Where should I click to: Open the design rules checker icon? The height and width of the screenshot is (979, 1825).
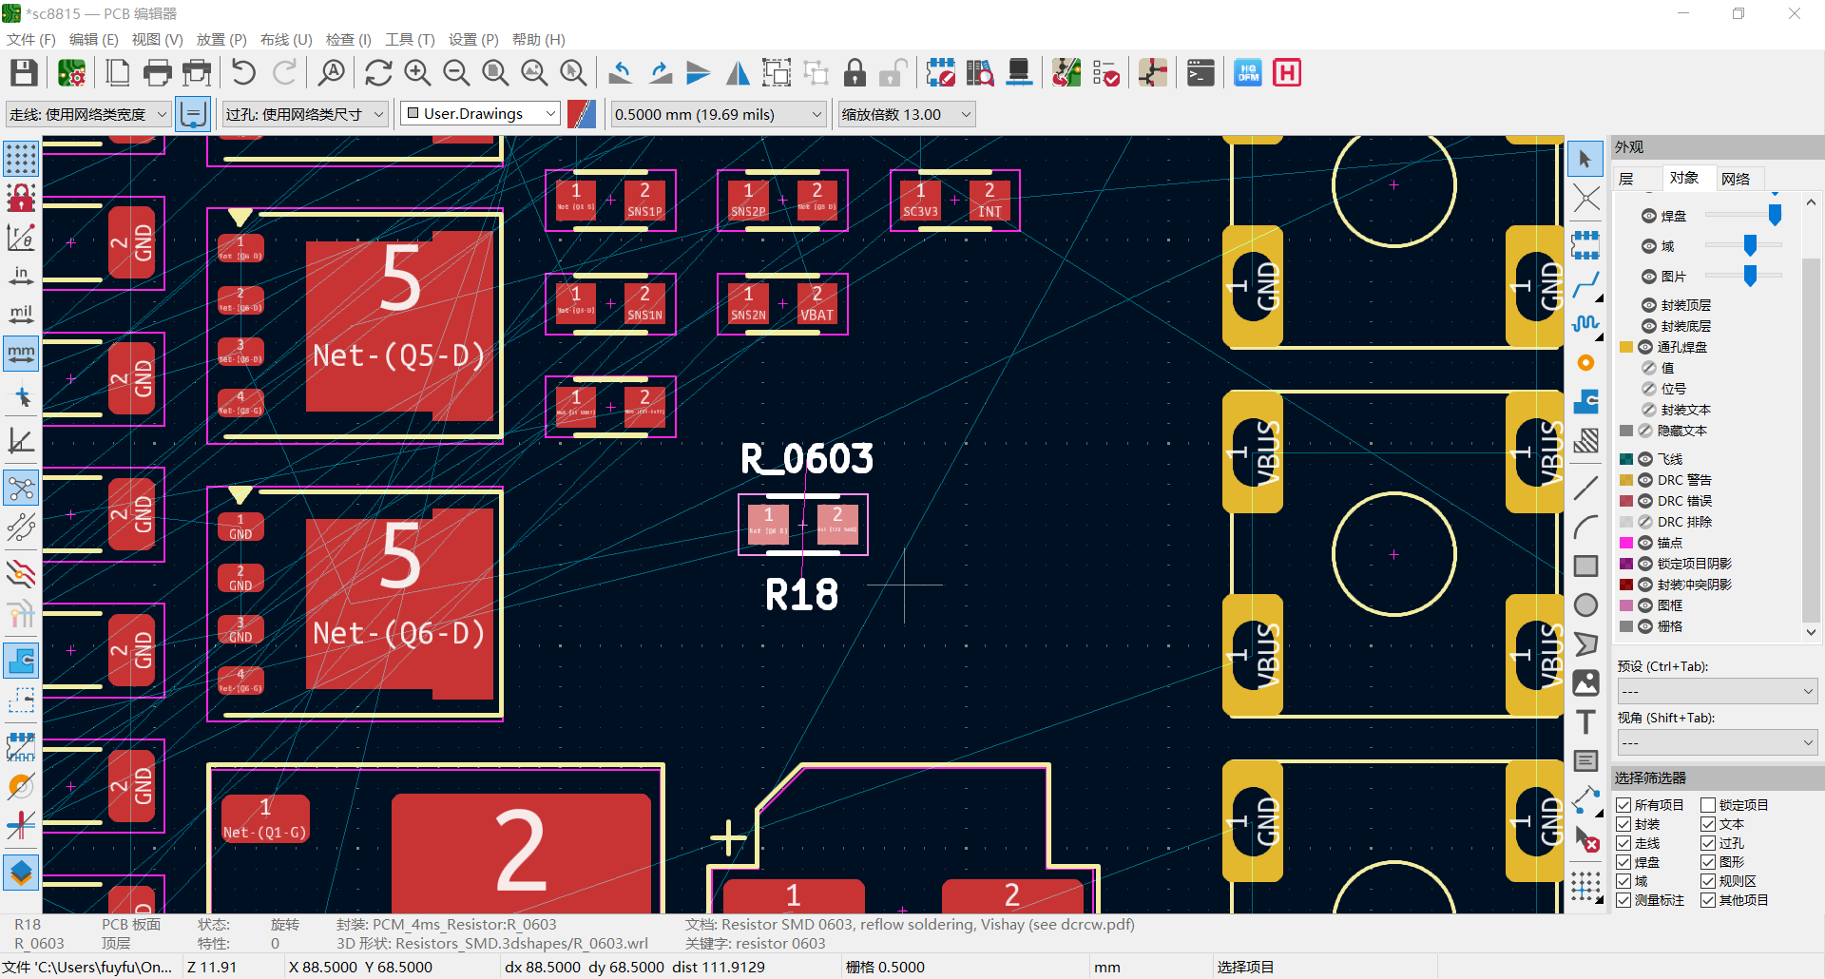tap(1105, 73)
